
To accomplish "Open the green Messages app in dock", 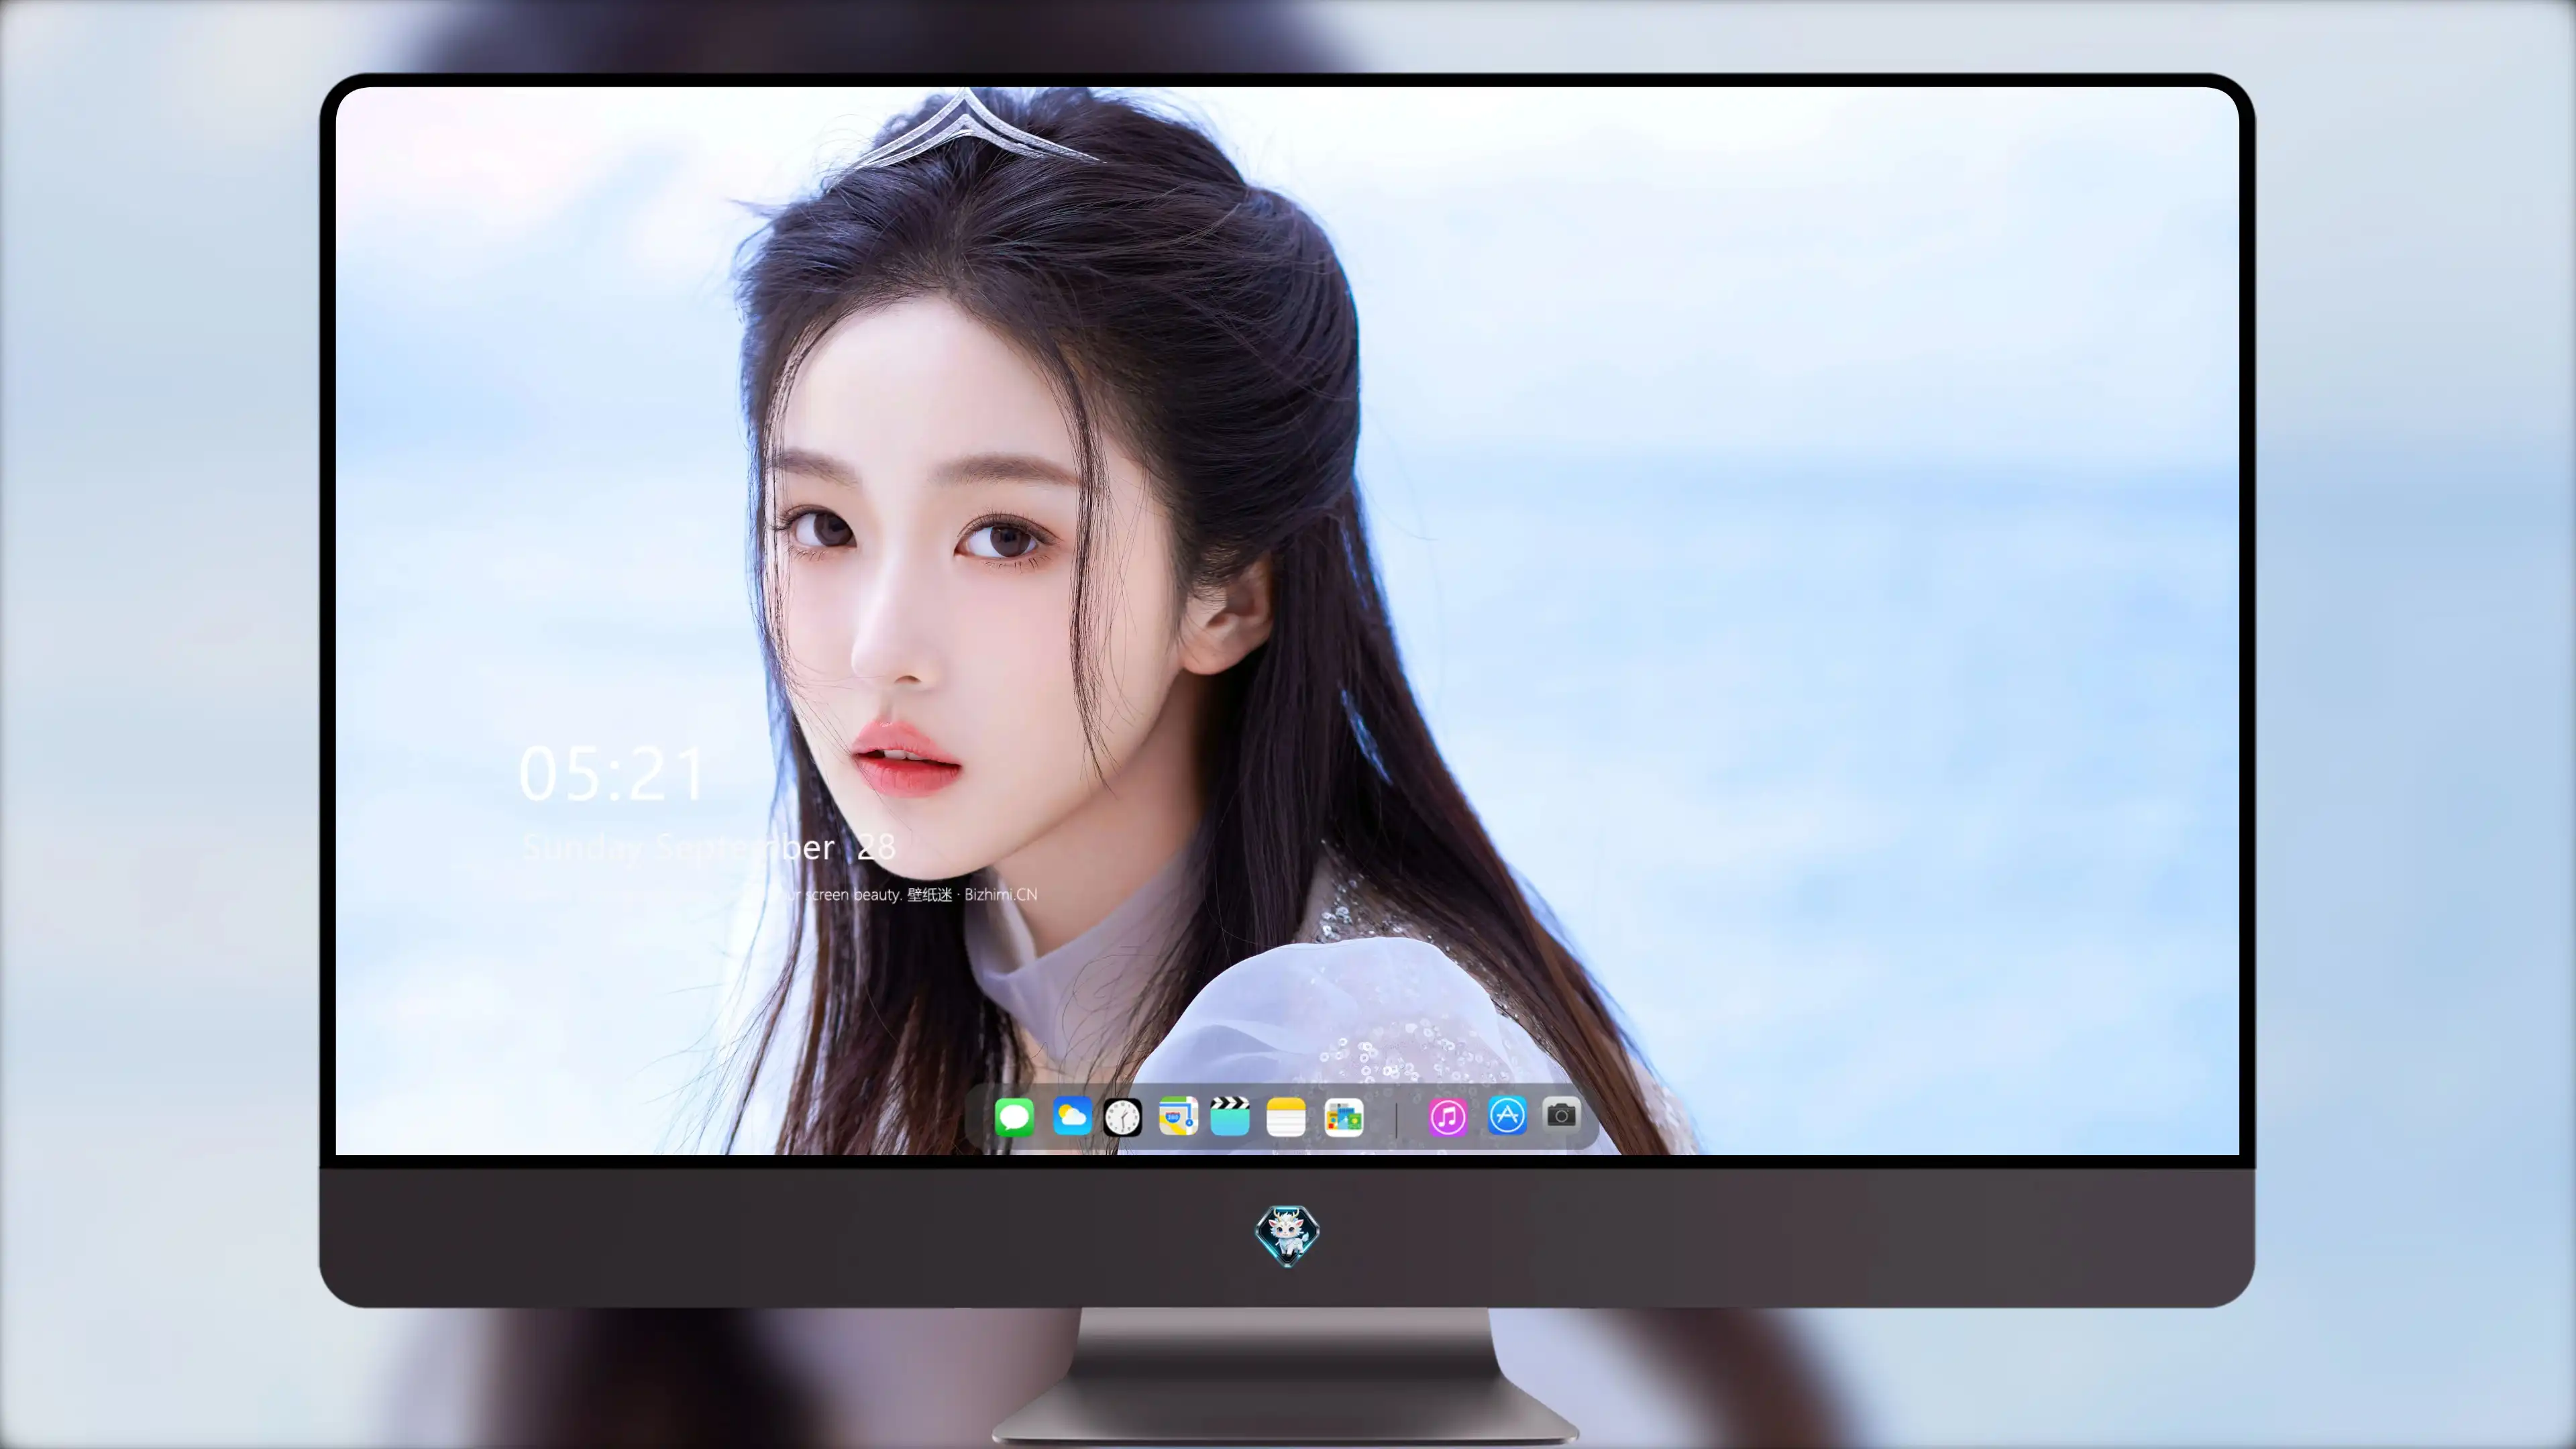I will [1014, 1117].
